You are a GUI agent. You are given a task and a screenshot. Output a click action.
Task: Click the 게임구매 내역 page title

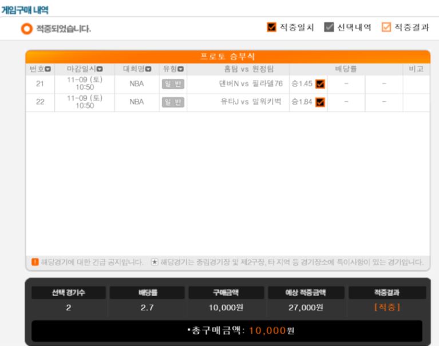click(25, 10)
